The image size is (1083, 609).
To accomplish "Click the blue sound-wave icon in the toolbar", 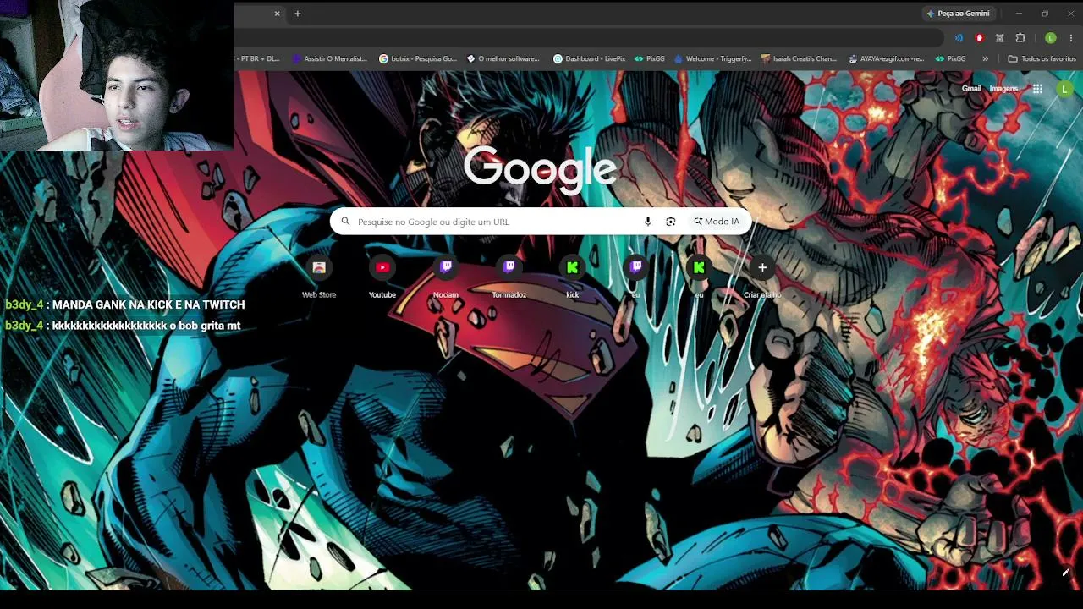I will [x=959, y=38].
